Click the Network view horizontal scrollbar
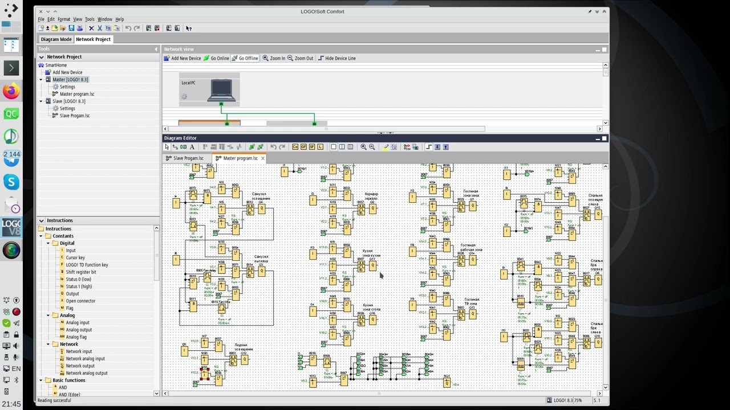Image resolution: width=730 pixels, height=410 pixels. (x=327, y=129)
